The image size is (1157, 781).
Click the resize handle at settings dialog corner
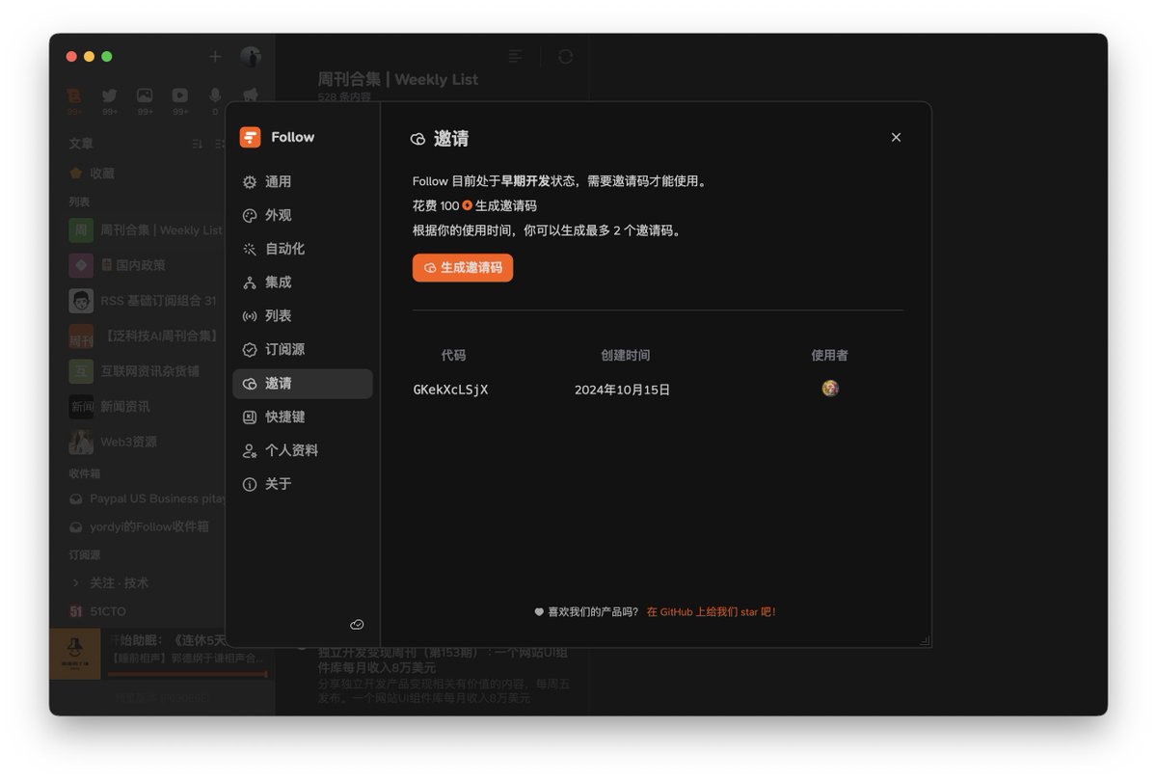925,640
